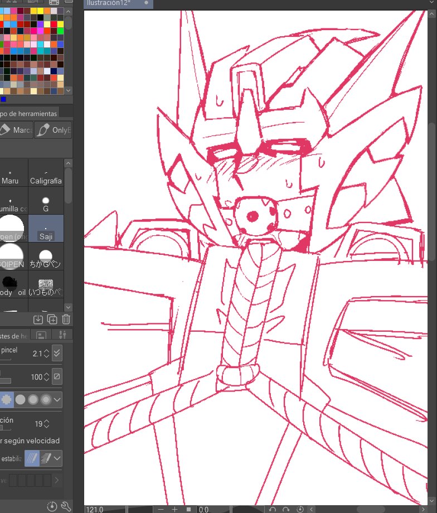Pick the magenta color swatch

pyautogui.click(x=40, y=31)
